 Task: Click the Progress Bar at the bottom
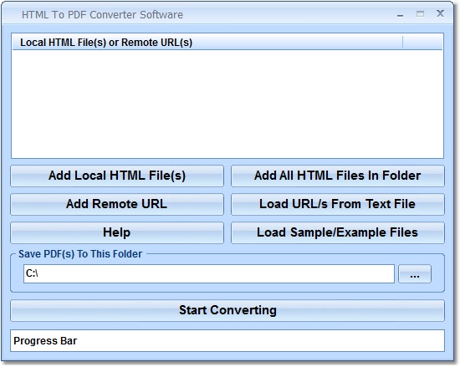pos(227,340)
